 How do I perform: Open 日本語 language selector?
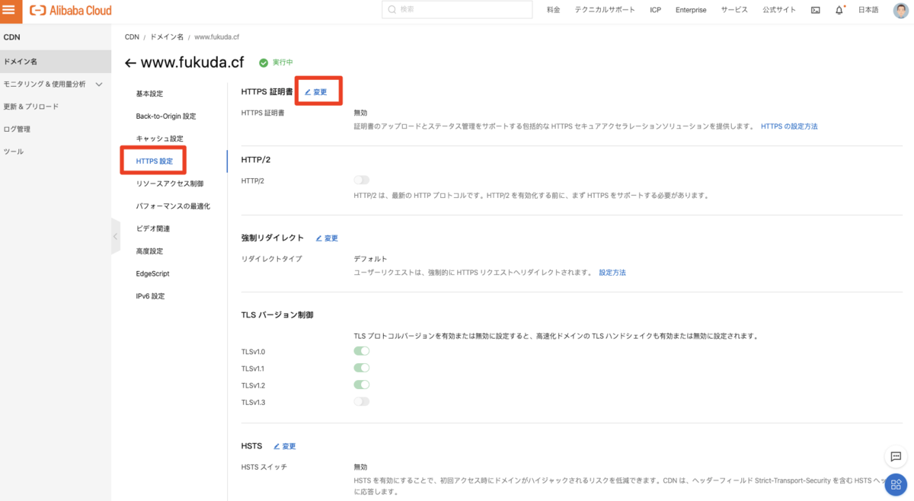(868, 10)
